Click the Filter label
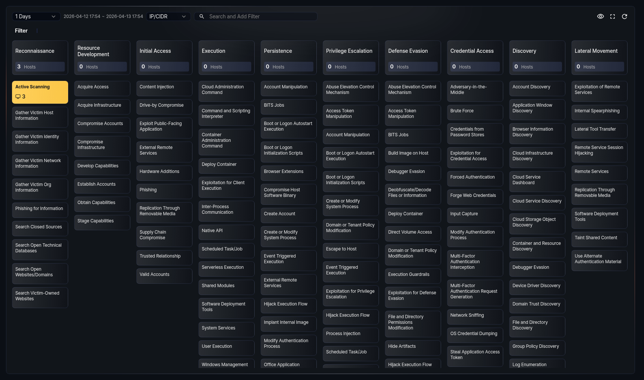 (21, 31)
